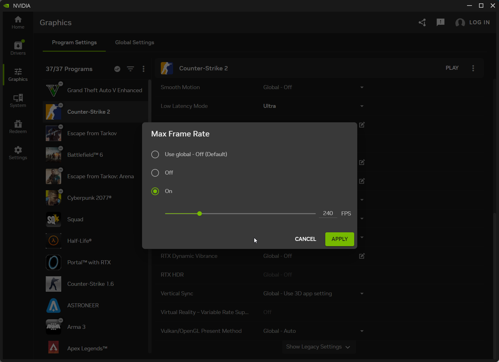The image size is (499, 362).
Task: Open the Drivers section
Action: pyautogui.click(x=18, y=48)
